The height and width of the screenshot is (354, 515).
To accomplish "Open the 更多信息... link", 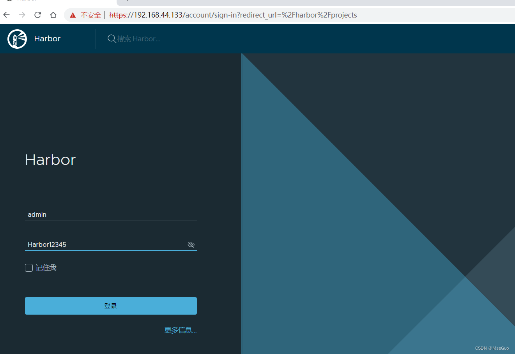I will click(x=181, y=330).
